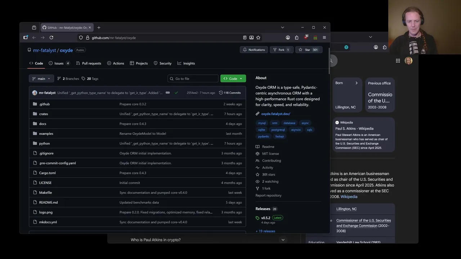Click the mr-fatalyst commit author avatar
Viewport: 461px width, 259px height.
tap(35, 92)
